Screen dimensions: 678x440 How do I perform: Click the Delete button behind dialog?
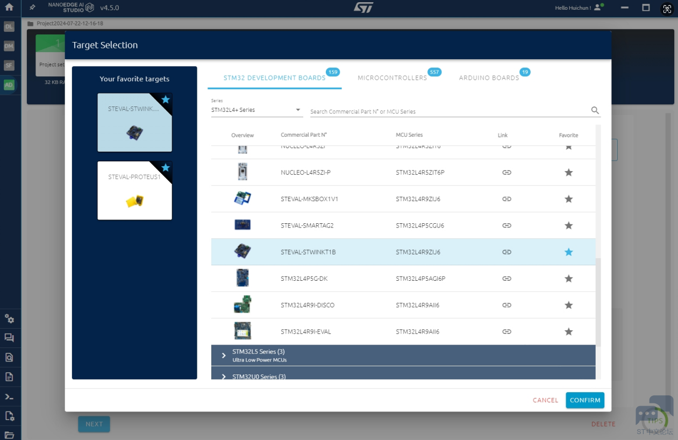(x=603, y=424)
